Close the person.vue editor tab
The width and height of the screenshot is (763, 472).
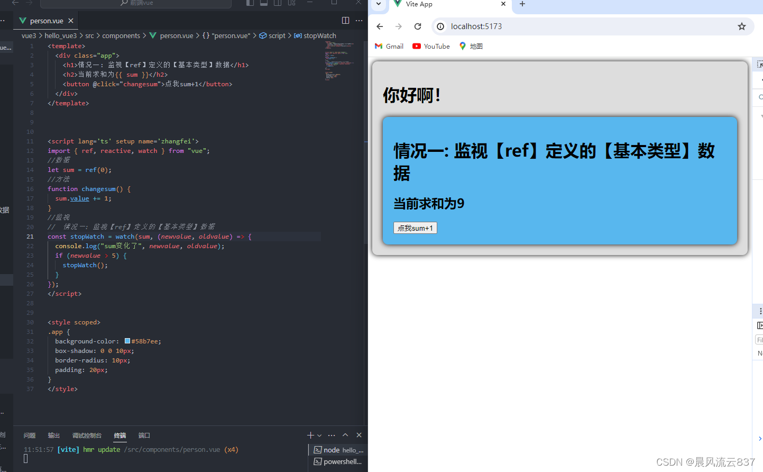pyautogui.click(x=71, y=21)
